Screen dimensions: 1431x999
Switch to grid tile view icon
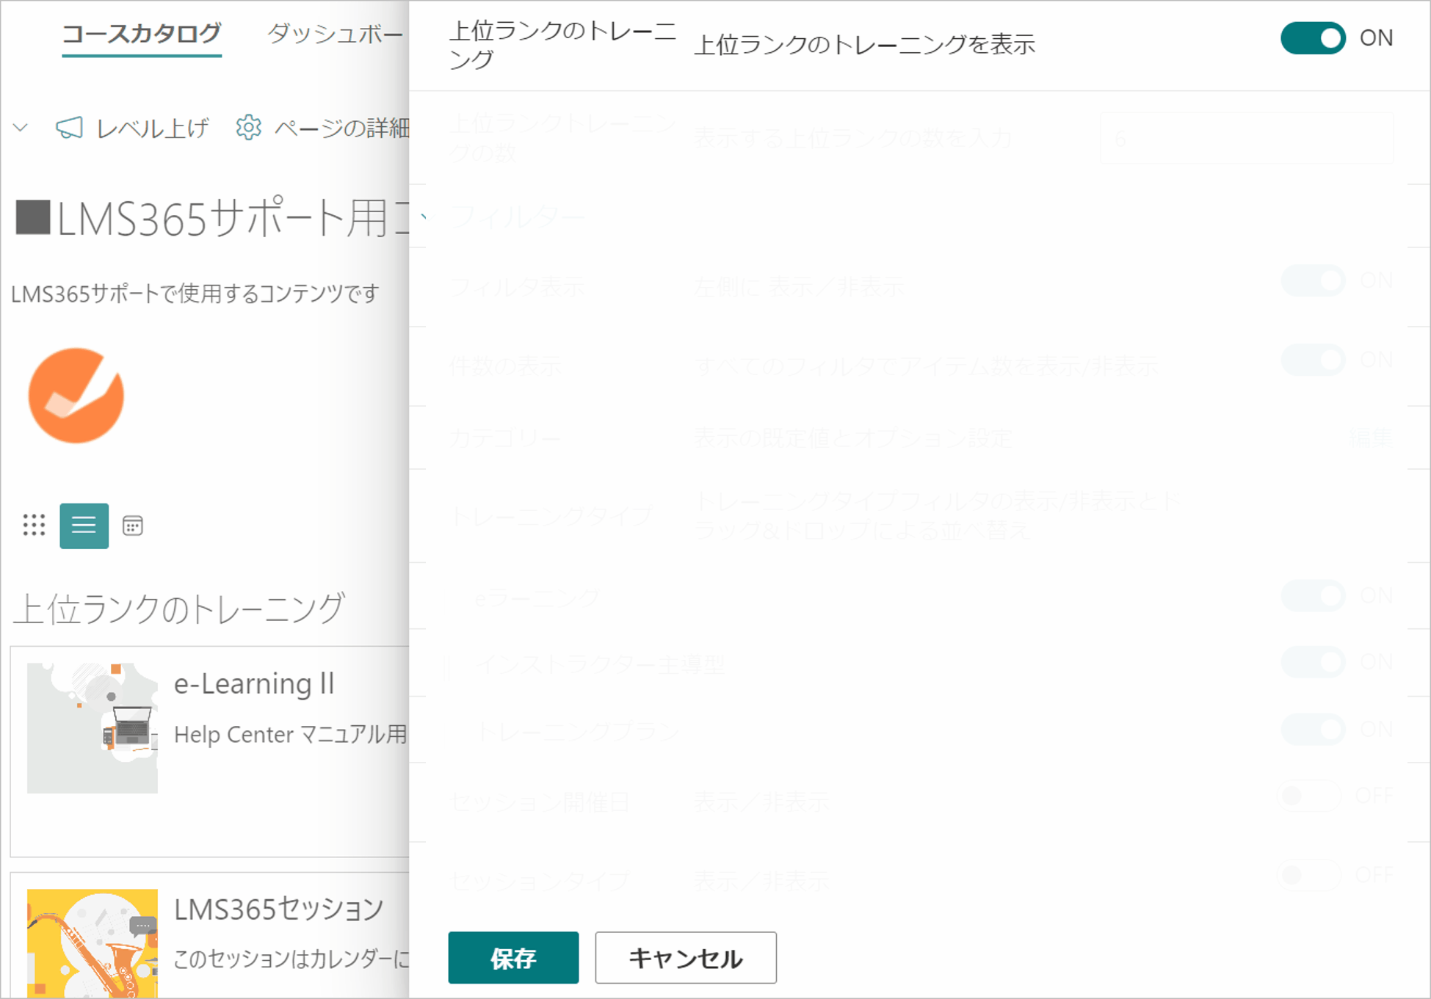[34, 526]
